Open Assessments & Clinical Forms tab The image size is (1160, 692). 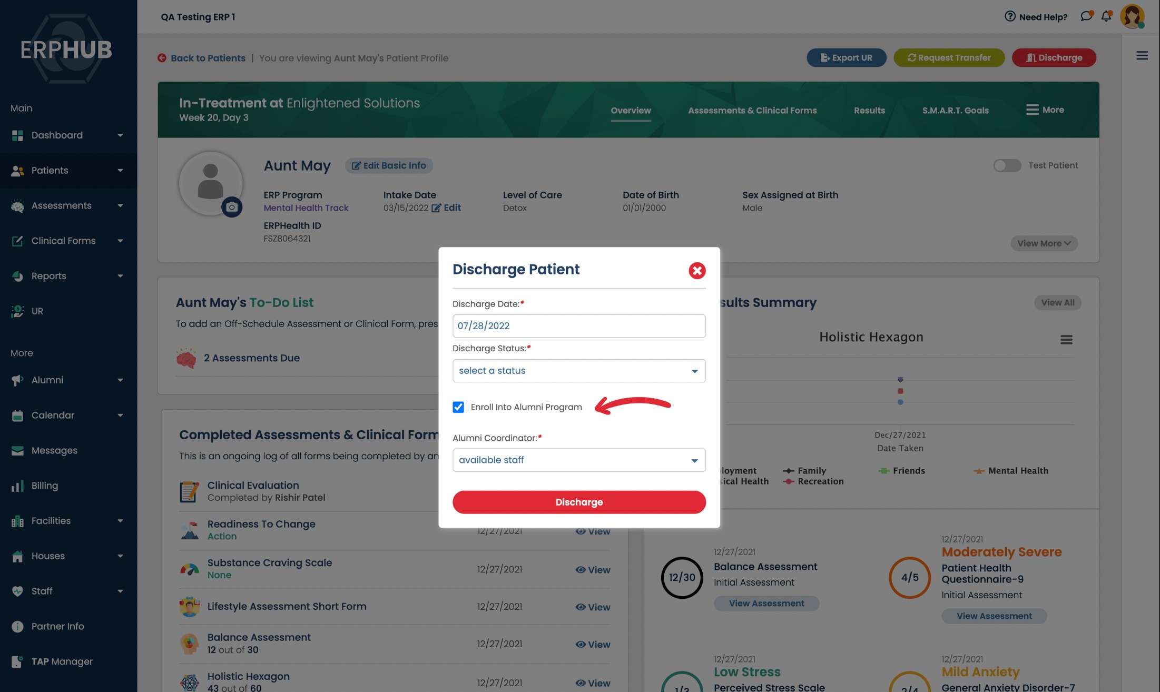tap(752, 111)
